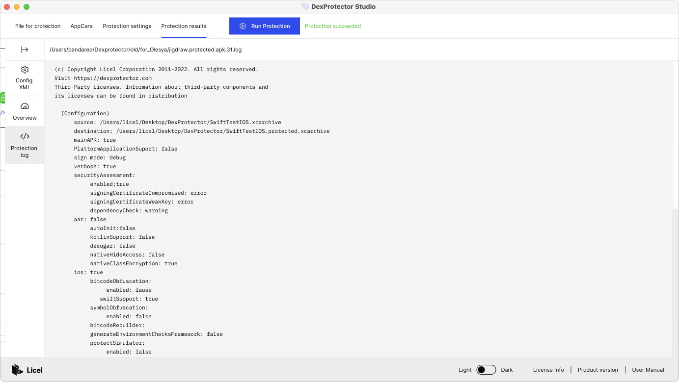
Task: Click the jigdraw.protected.apk.31.log file path
Action: (145, 50)
